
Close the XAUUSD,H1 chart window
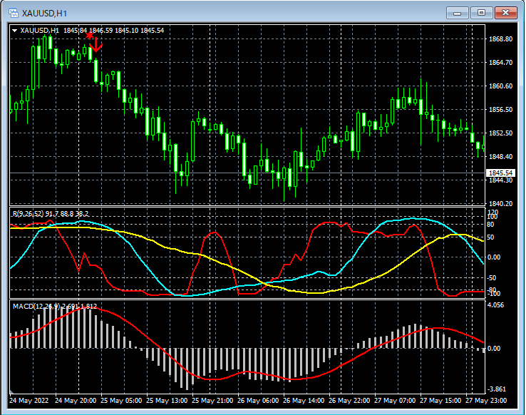click(x=507, y=13)
